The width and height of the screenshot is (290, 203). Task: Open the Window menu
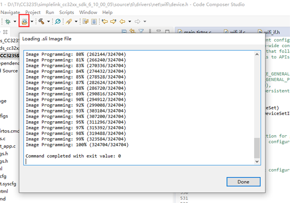pos(88,12)
